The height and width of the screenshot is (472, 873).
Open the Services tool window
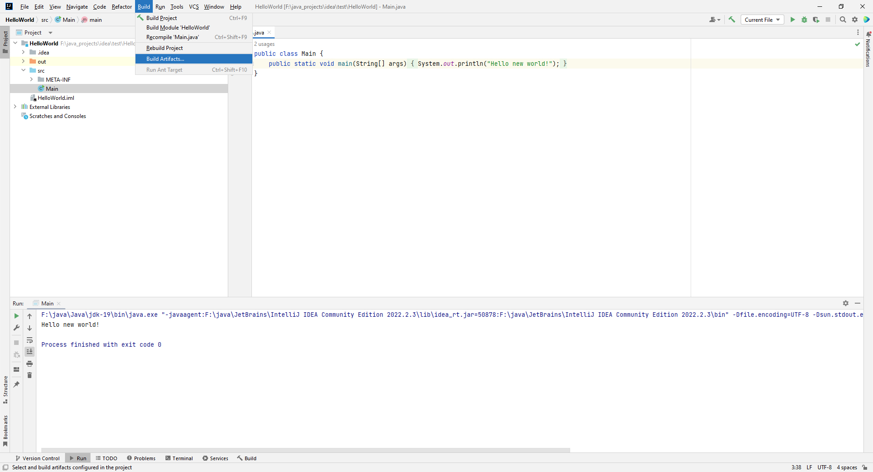216,458
